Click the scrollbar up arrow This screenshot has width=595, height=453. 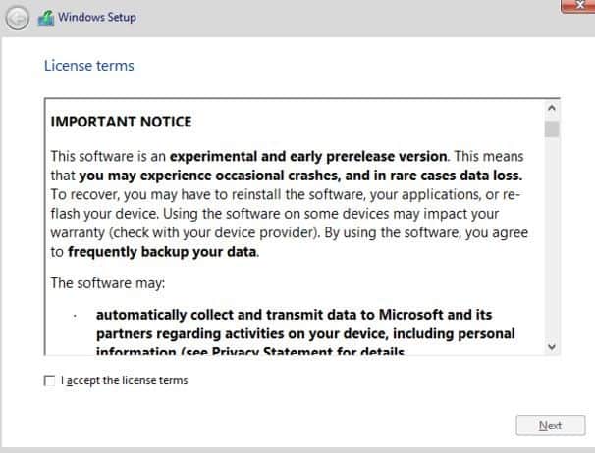click(552, 109)
